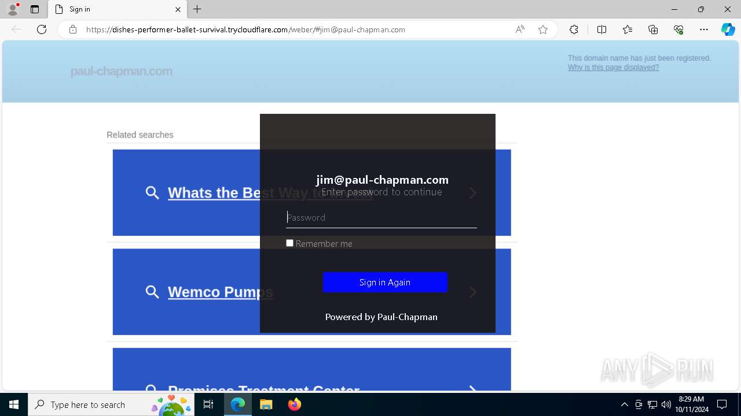741x416 pixels.
Task: Refresh the page
Action: [x=42, y=29]
